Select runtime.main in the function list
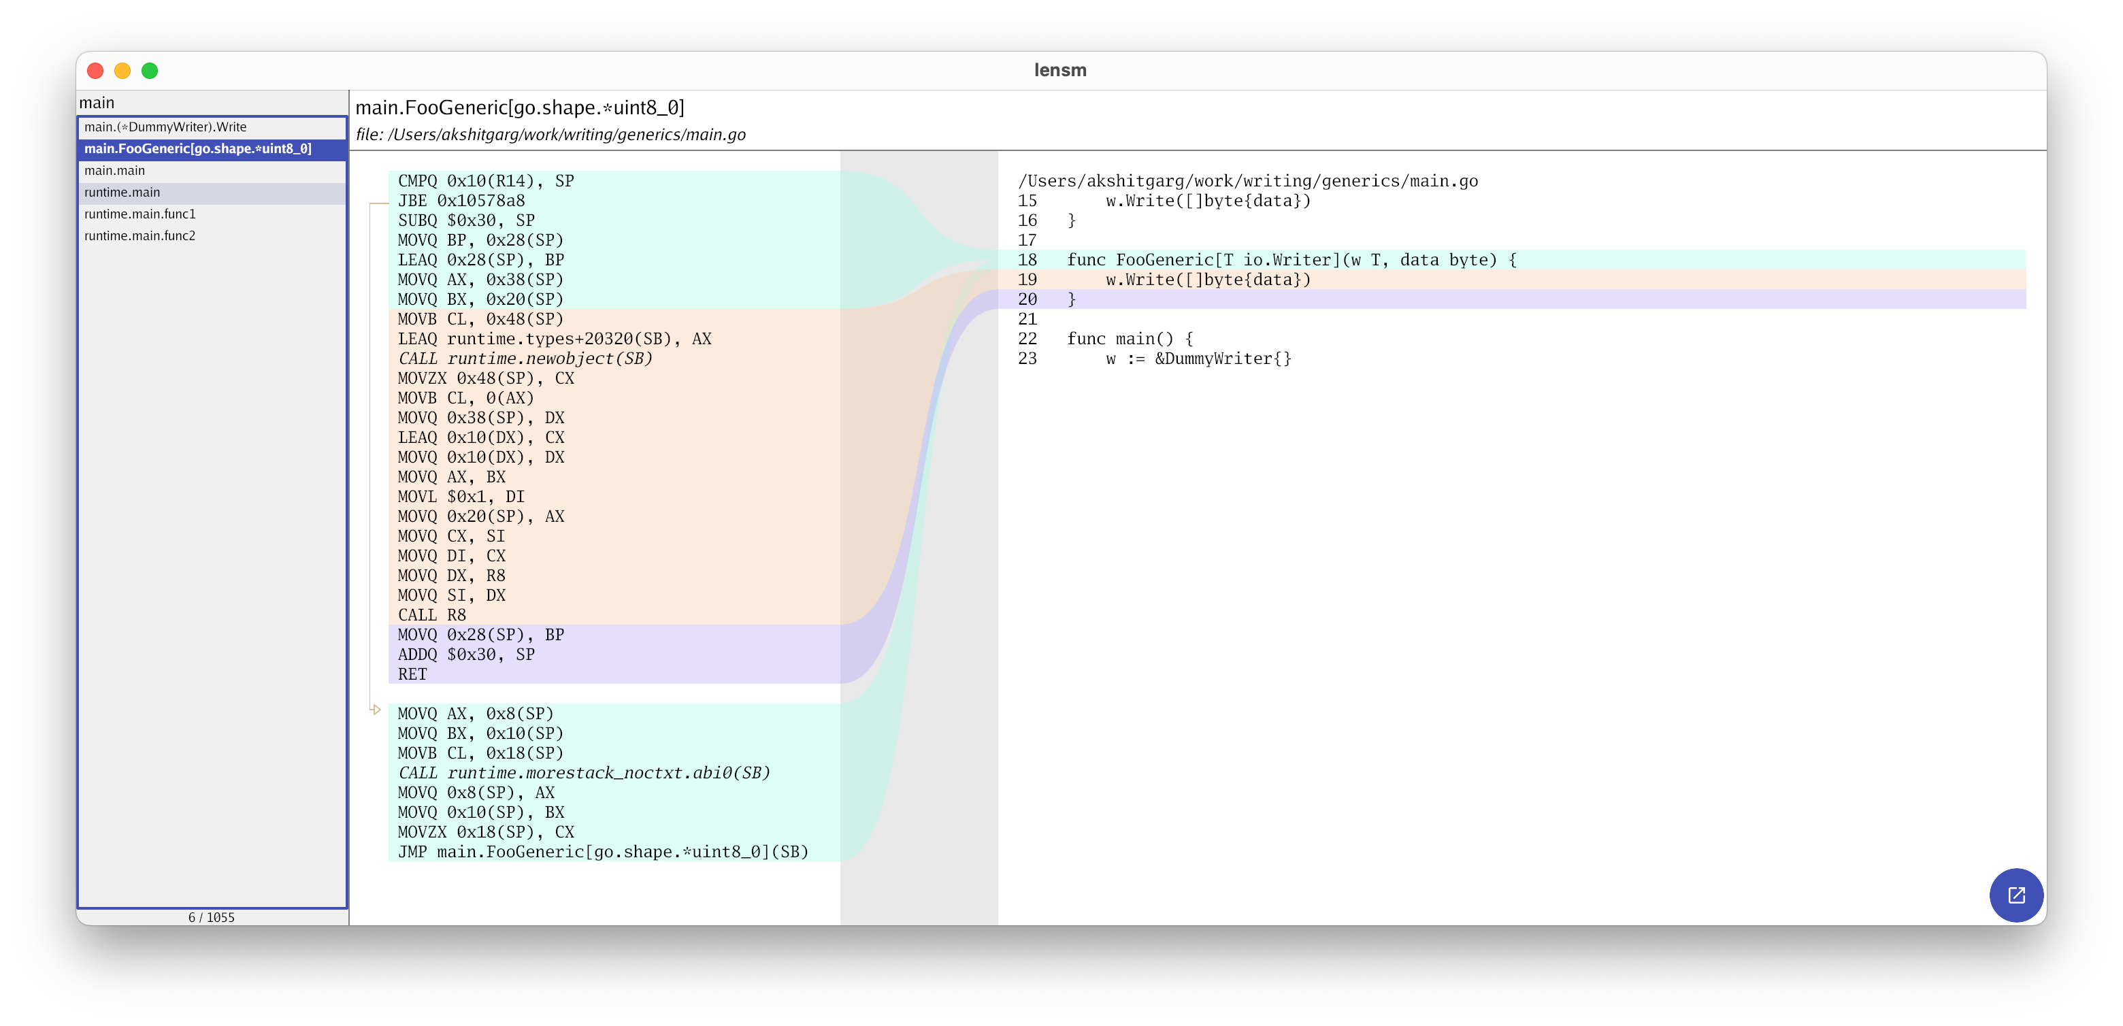The width and height of the screenshot is (2123, 1026). coord(212,192)
